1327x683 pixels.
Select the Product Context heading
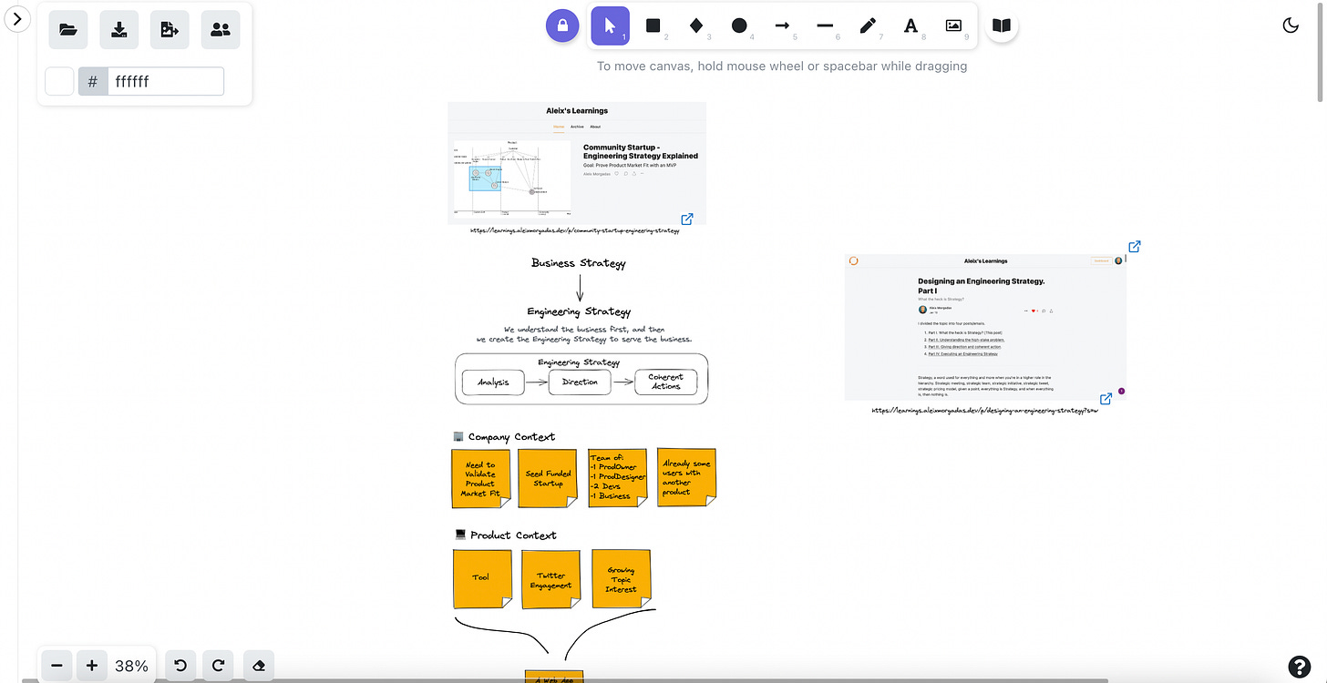(x=505, y=535)
